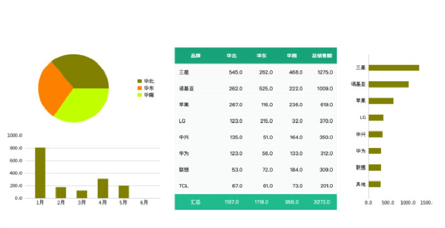The width and height of the screenshot is (445, 228).
Task: Click the 华为 horizontal bar
Action: [x=375, y=151]
